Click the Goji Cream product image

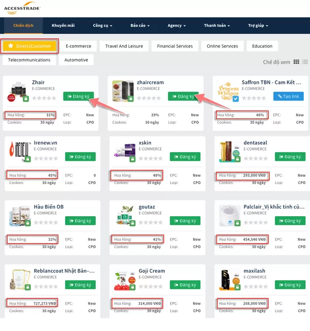pos(125,281)
